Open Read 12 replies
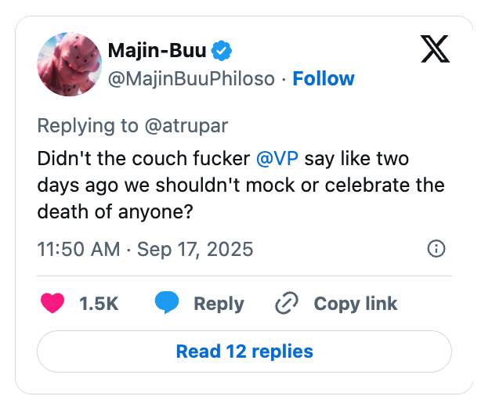 coord(244,351)
